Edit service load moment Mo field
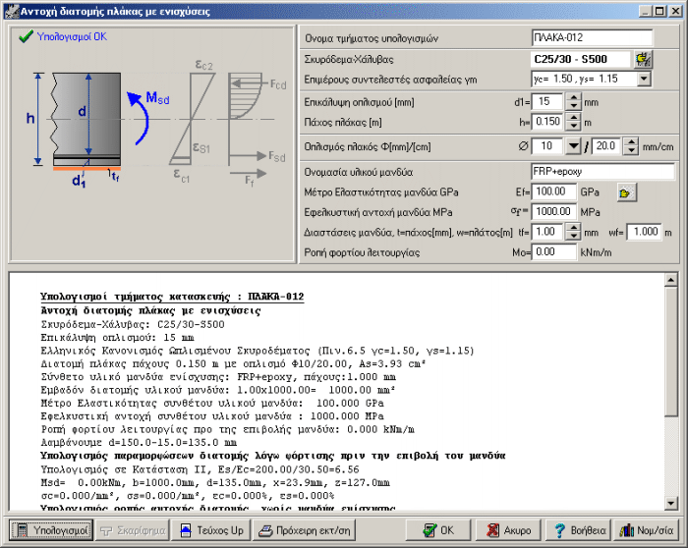 tap(553, 251)
